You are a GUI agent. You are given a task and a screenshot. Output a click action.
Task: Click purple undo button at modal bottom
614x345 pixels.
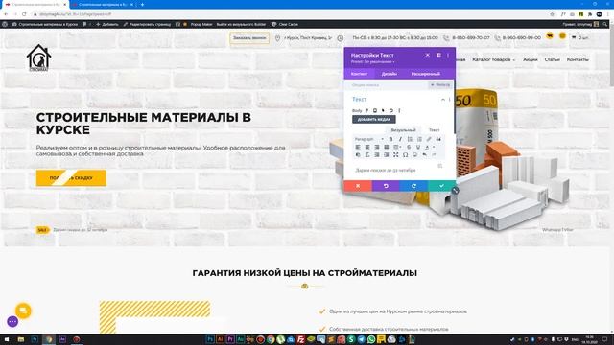(x=386, y=186)
